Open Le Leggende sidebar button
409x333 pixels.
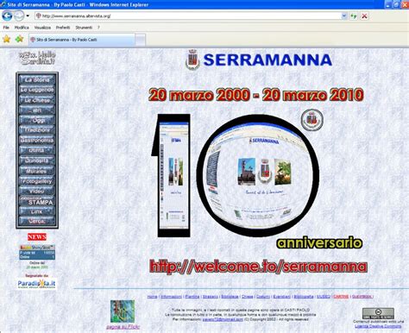37,90
